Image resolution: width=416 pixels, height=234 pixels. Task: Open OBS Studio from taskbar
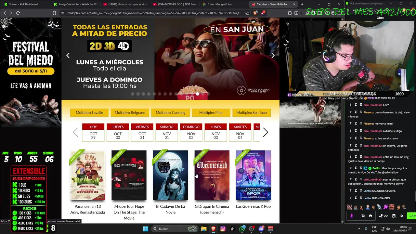[252, 229]
